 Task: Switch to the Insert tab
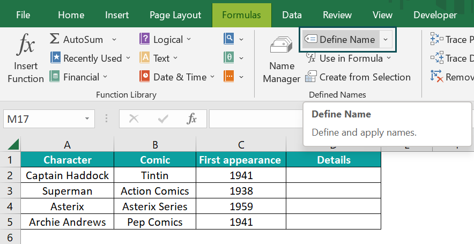117,15
